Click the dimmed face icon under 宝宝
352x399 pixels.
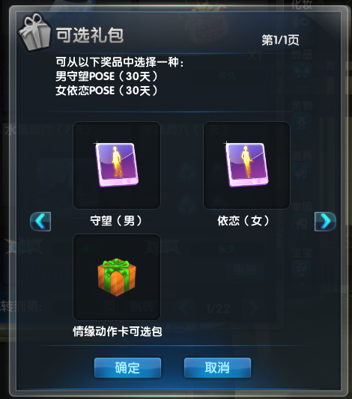[301, 269]
